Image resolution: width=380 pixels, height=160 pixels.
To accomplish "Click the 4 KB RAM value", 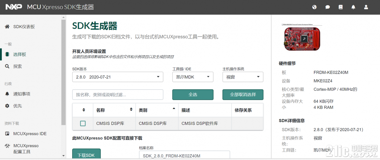I will [323, 107].
